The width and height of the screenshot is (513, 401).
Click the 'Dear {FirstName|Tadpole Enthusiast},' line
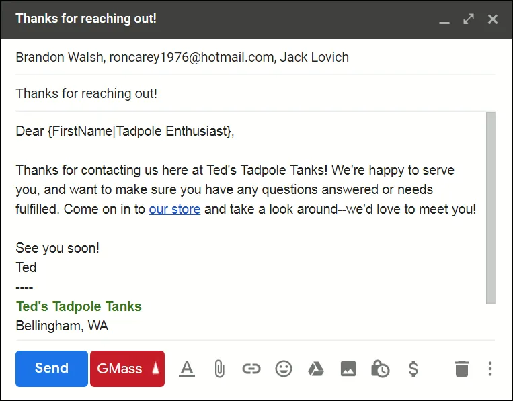[125, 132]
